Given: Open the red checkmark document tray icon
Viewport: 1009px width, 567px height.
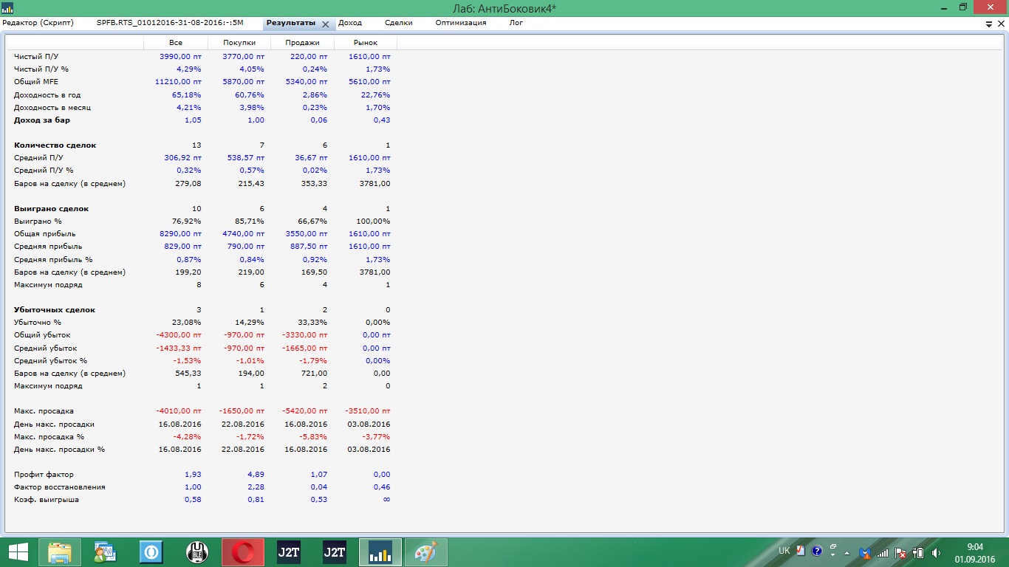Looking at the screenshot, I should click(801, 551).
